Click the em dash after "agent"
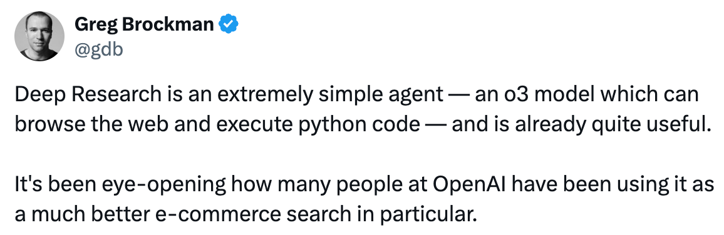 (x=459, y=94)
